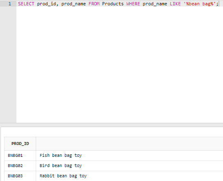Click the LIKE keyword in the query
Screen dimensions: 223x181
point(175,4)
